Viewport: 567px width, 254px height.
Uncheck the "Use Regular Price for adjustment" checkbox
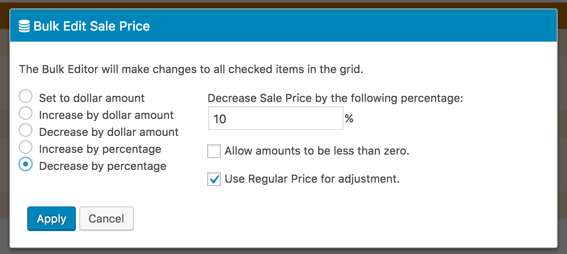[x=214, y=179]
